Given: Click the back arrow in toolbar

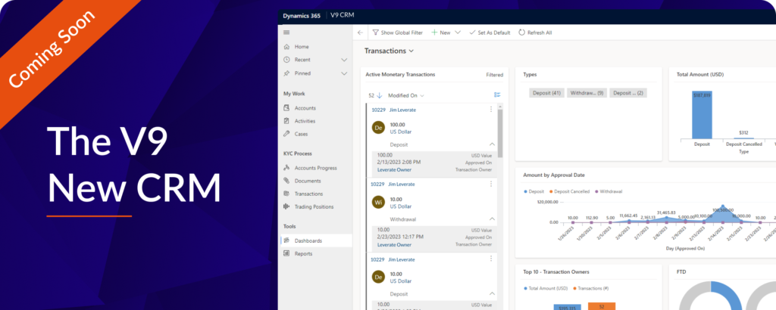Looking at the screenshot, I should (x=361, y=33).
